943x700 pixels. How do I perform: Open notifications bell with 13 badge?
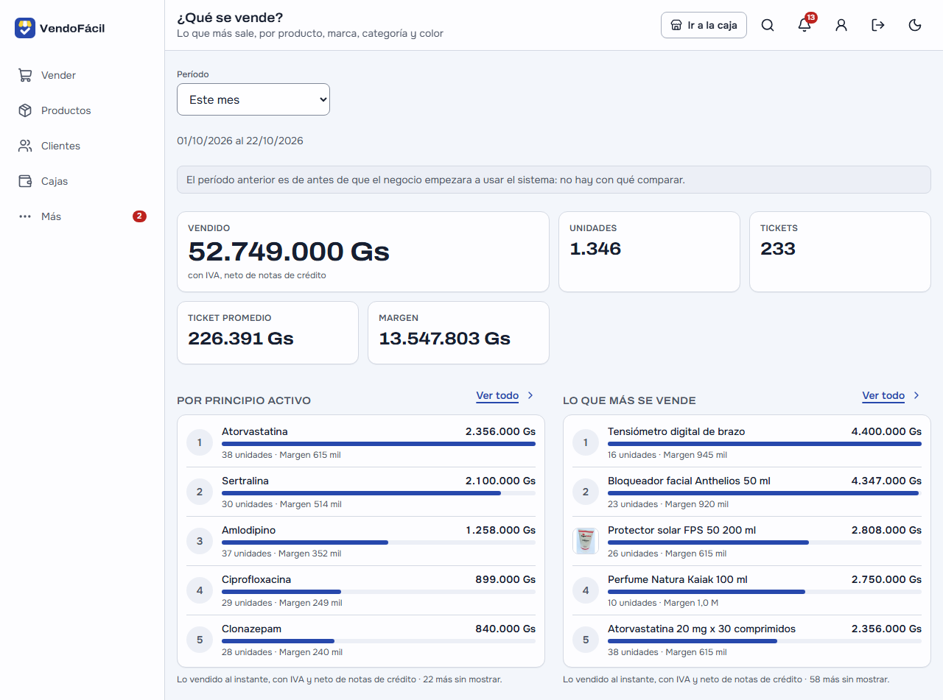click(x=804, y=25)
